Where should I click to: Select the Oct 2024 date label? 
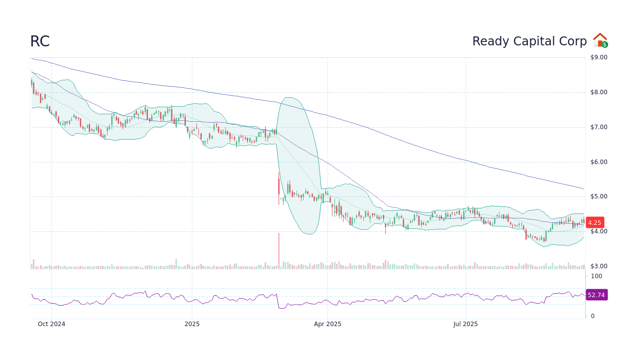[52, 324]
